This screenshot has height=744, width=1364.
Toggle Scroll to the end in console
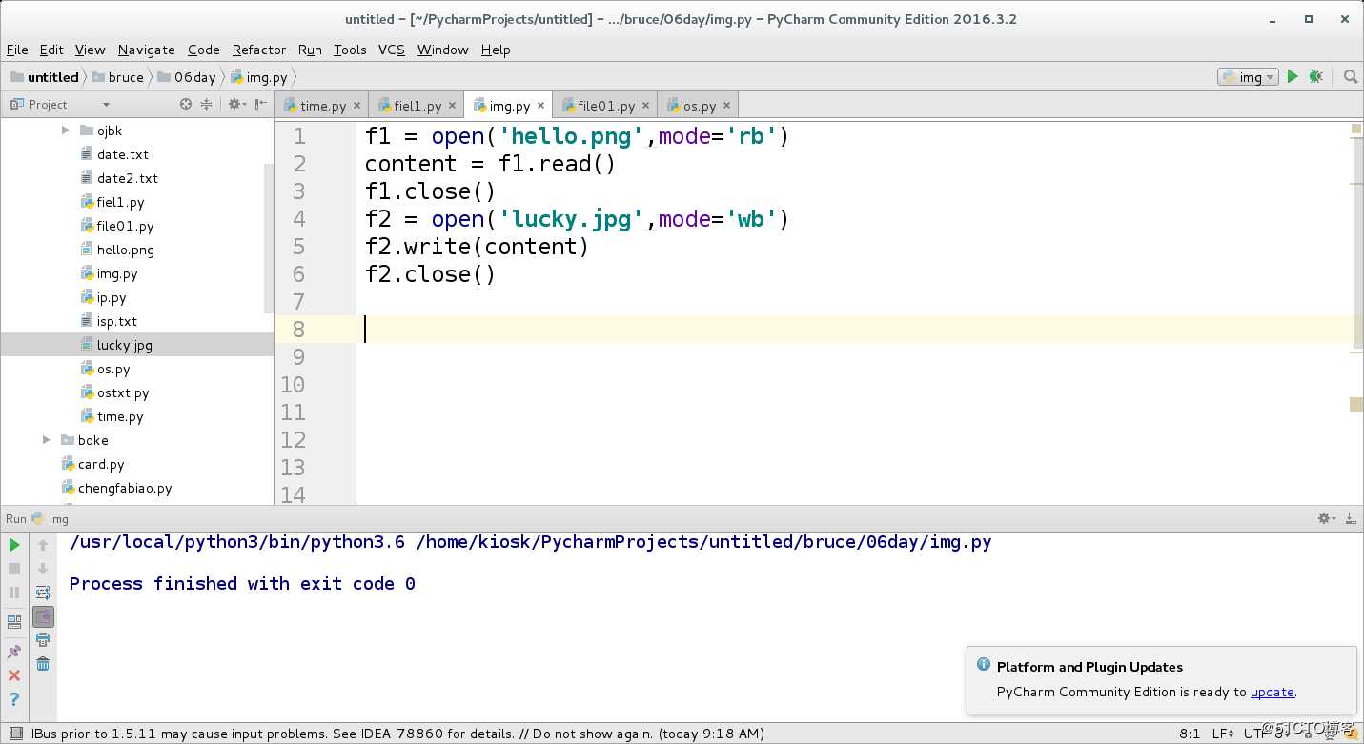click(x=43, y=616)
